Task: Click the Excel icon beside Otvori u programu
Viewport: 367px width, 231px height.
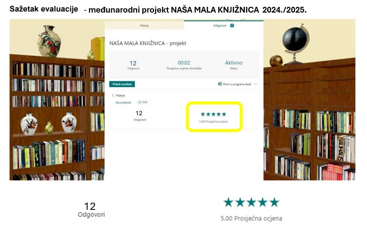Action: tap(220, 84)
